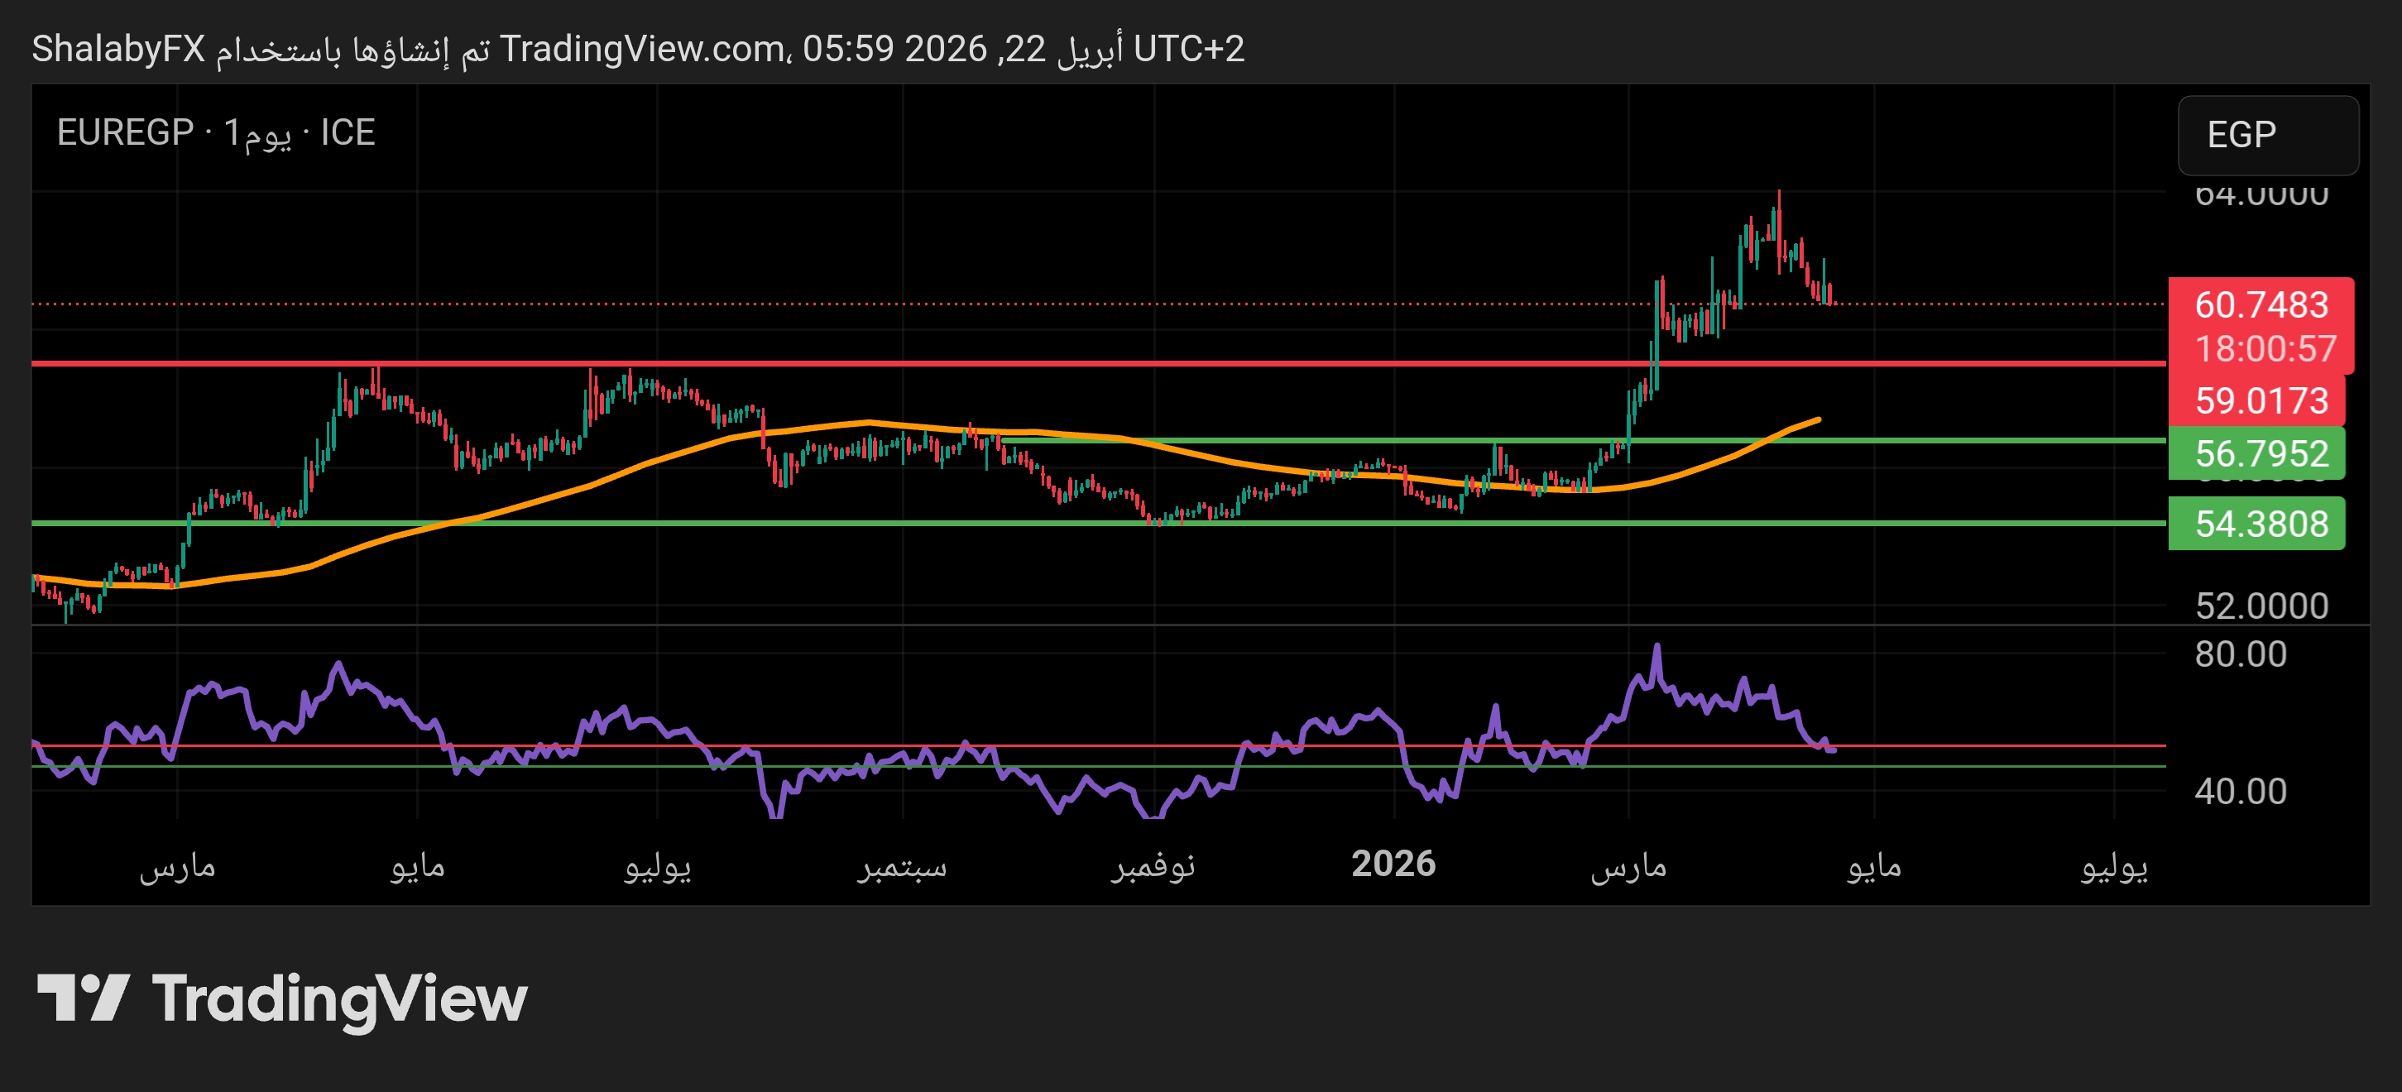Click the 2026 year marker on time axis
Viewport: 2402px width, 1092px height.
(1393, 864)
